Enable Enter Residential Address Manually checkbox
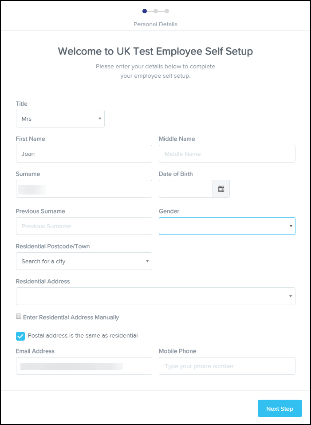This screenshot has height=425, width=311. pos(19,317)
